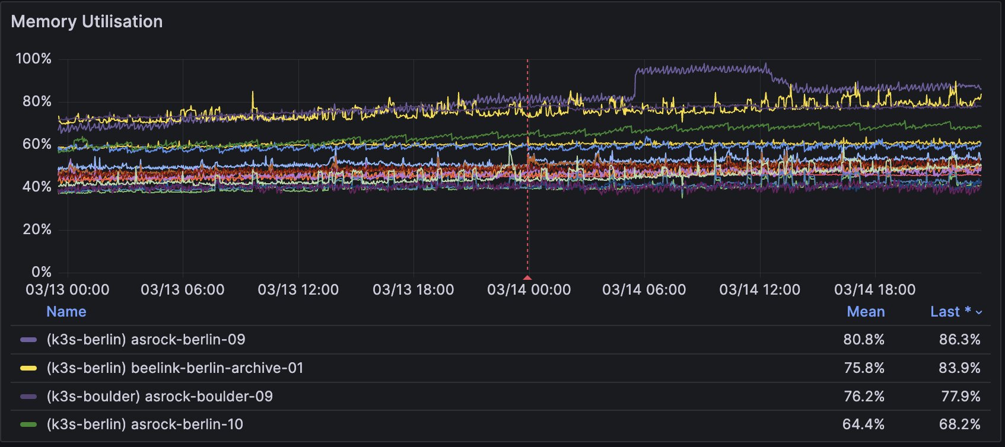Sort legend by Last * column header
Image resolution: width=1005 pixels, height=447 pixels.
coord(950,312)
